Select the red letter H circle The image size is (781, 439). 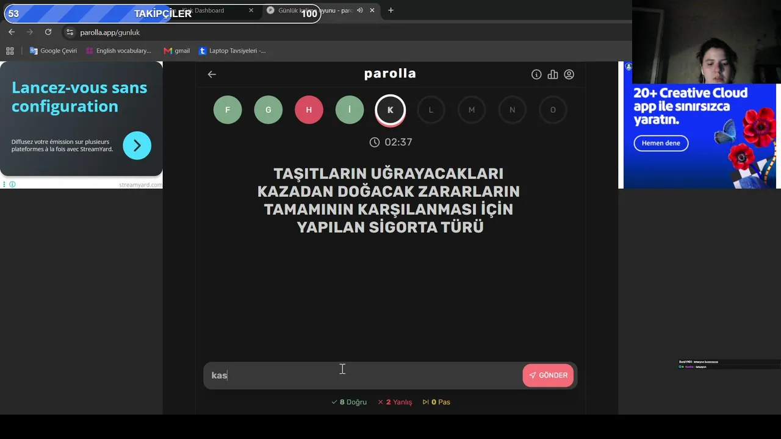(309, 110)
